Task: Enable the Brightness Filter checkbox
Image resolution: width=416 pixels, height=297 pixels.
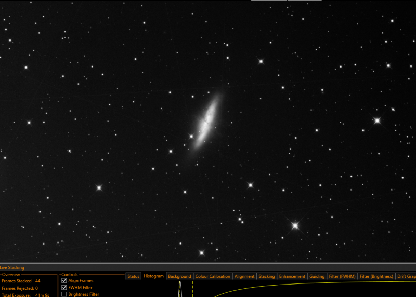Action: coord(64,294)
